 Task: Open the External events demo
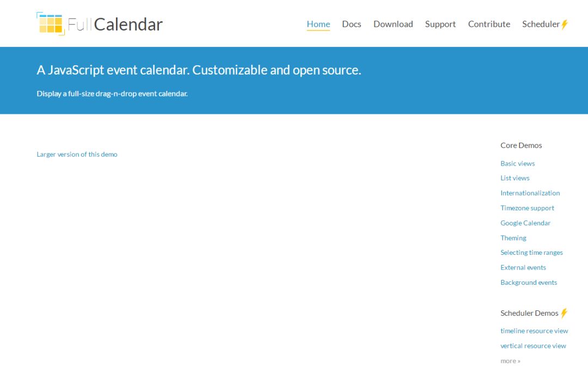point(523,268)
